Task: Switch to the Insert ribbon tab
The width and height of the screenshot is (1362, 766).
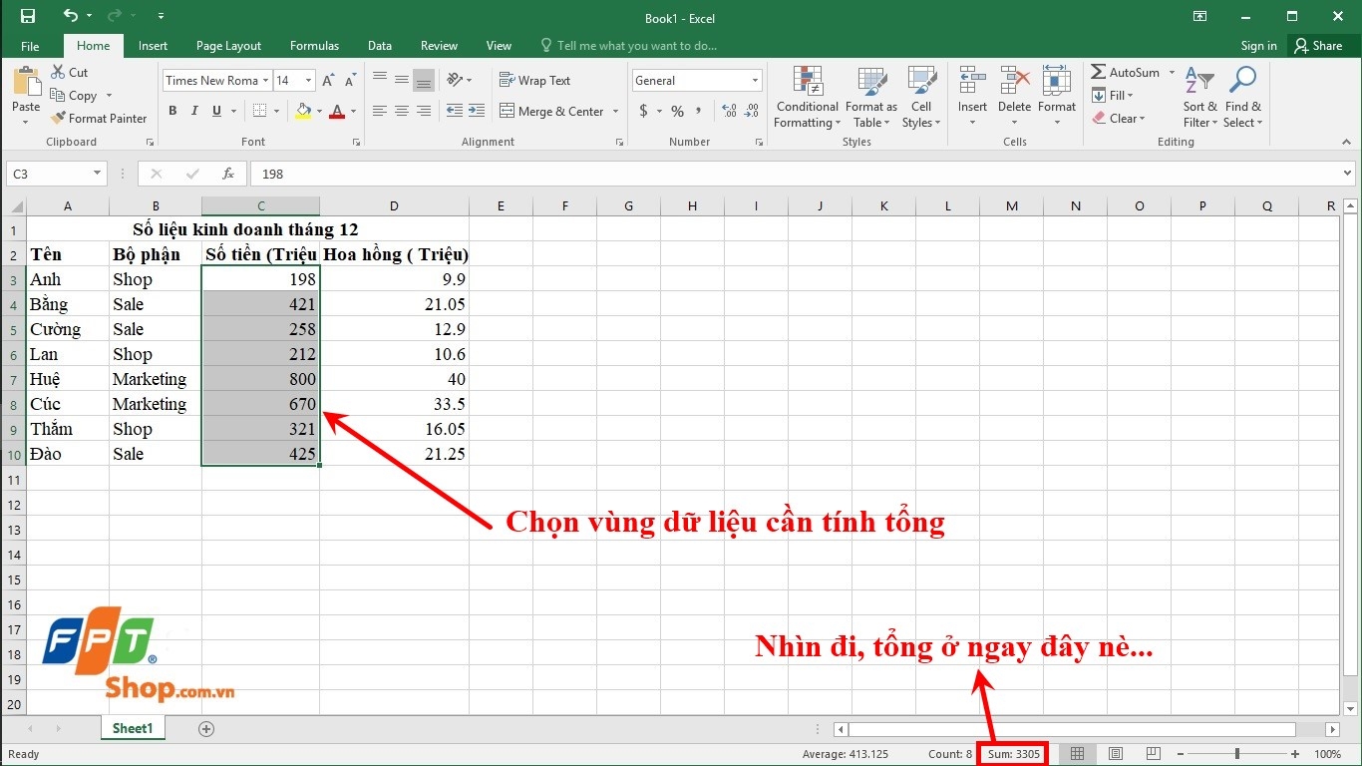Action: pyautogui.click(x=153, y=46)
